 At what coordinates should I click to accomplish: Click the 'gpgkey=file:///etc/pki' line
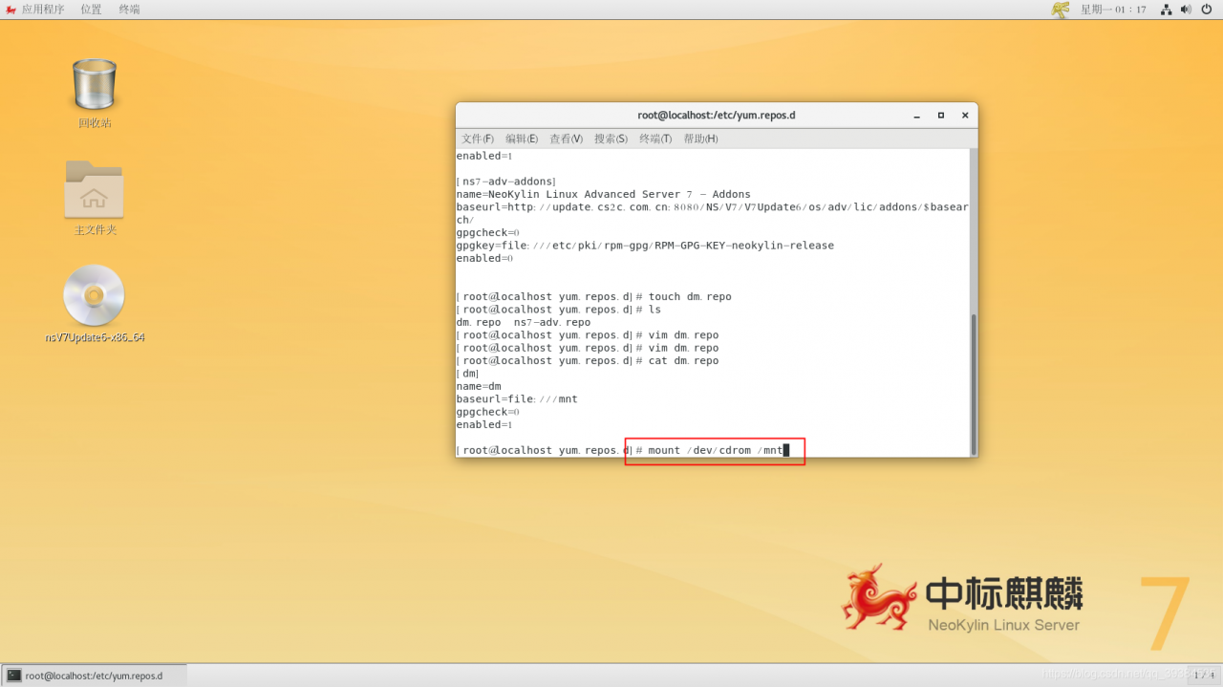pyautogui.click(x=645, y=246)
